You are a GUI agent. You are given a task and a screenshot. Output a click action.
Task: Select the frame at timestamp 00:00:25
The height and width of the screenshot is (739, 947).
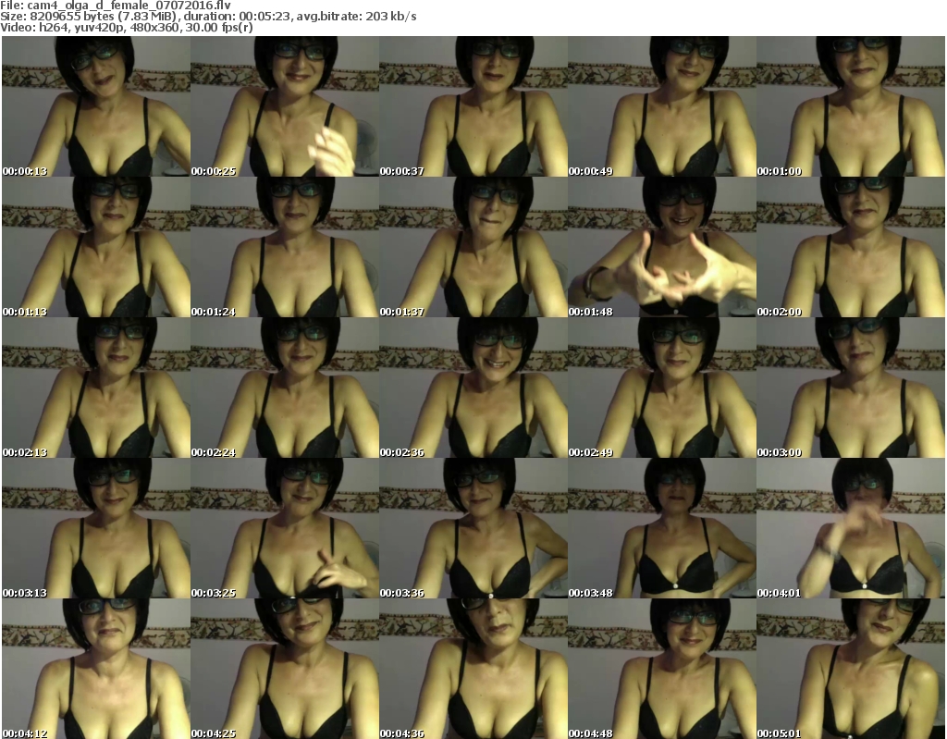285,106
